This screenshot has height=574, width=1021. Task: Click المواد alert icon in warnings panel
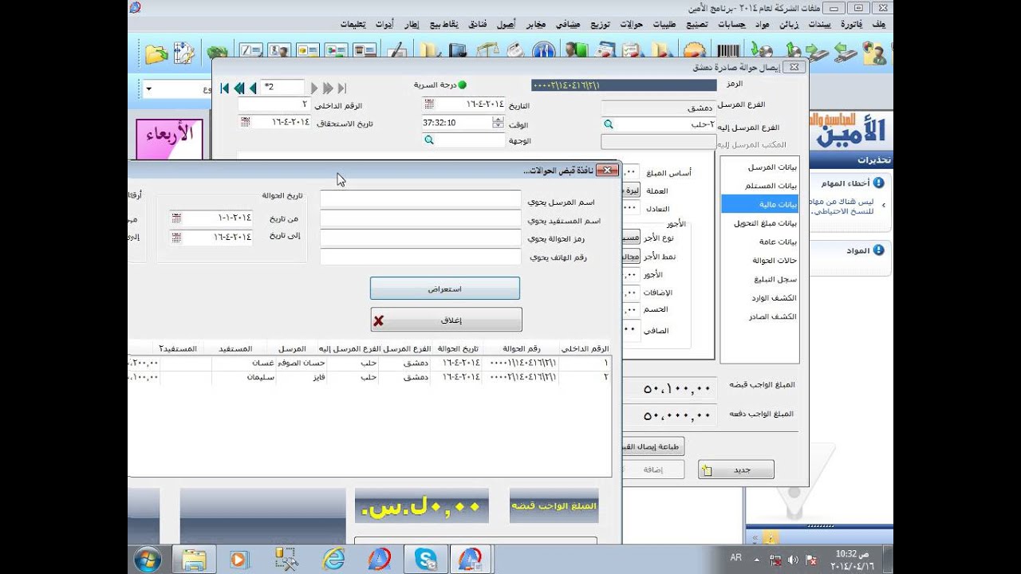[x=879, y=250]
